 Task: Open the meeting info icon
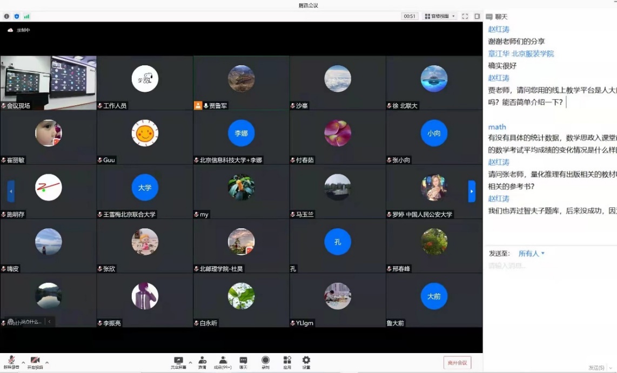point(6,16)
